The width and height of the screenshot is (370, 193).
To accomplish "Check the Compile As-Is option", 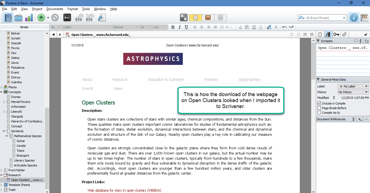I will pos(319,113).
